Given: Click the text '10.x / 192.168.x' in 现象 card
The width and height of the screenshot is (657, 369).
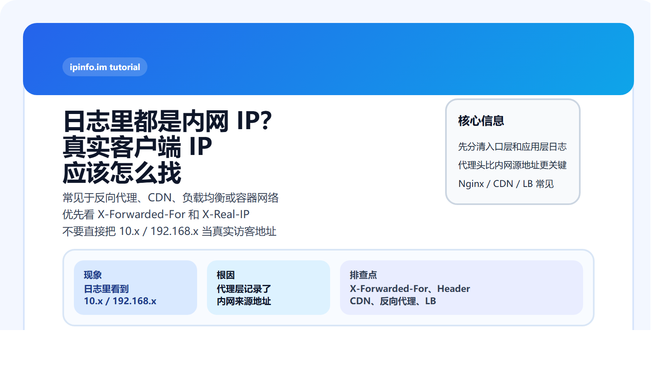Looking at the screenshot, I should [120, 301].
